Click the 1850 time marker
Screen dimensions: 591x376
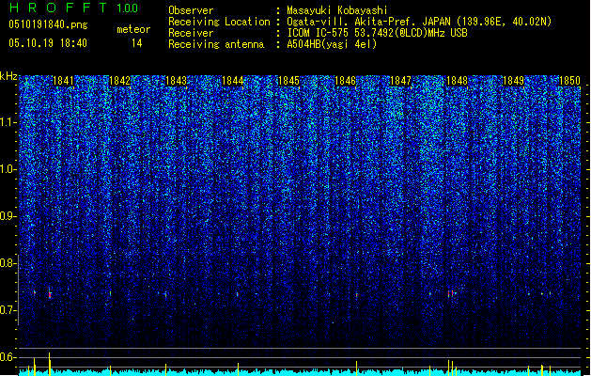tap(569, 81)
